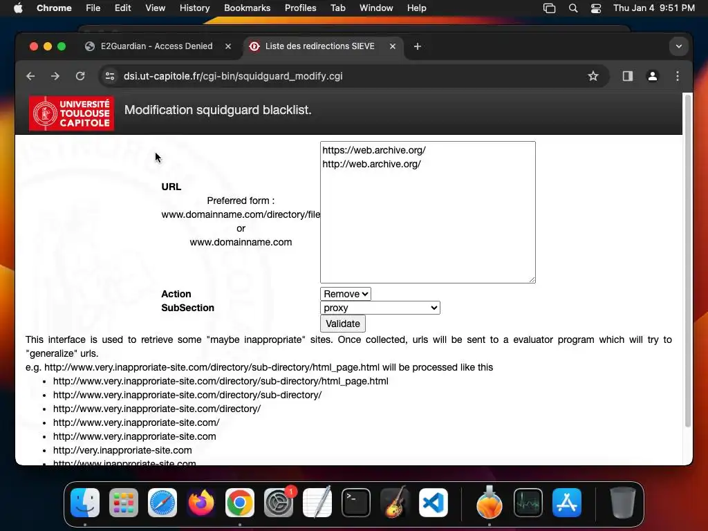The image size is (708, 531).
Task: Launch Firefox from the dock
Action: pos(201,503)
